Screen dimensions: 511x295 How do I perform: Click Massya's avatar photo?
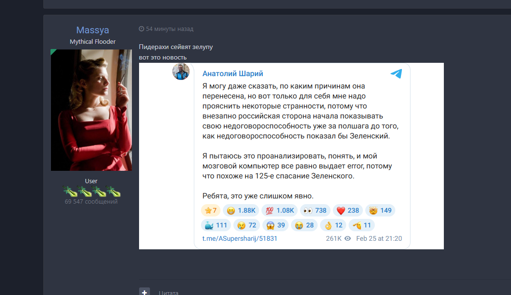point(91,110)
